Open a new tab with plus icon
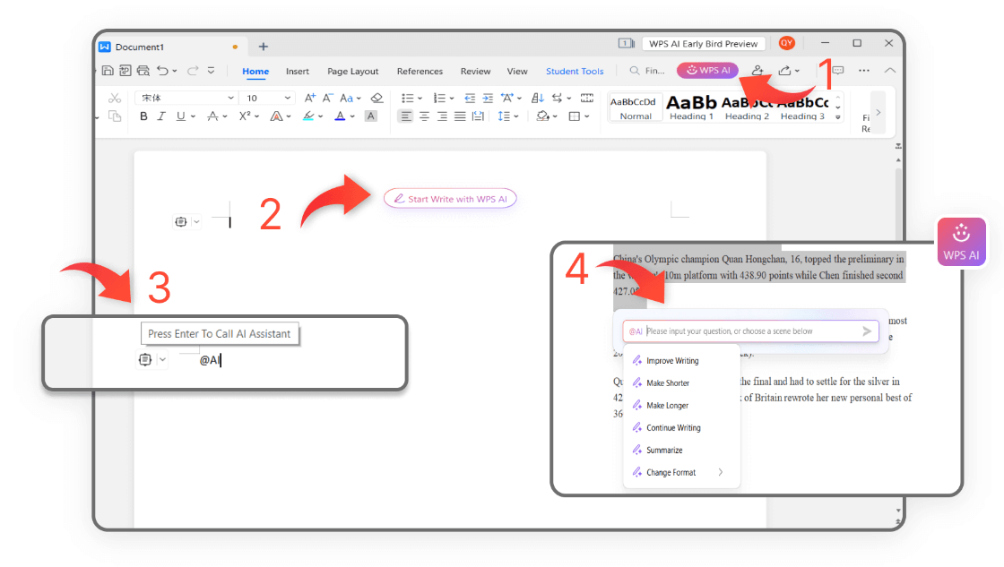Screen dimensions: 1004x567 pyautogui.click(x=264, y=47)
